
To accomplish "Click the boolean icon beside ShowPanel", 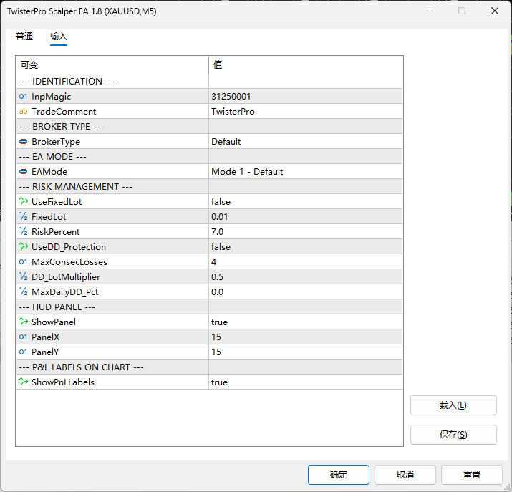I will (23, 322).
